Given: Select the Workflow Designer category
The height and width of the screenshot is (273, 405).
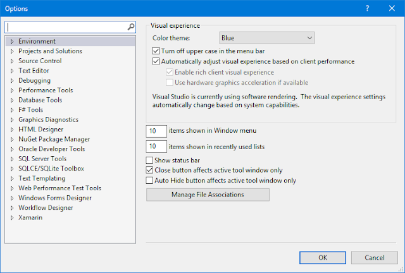Looking at the screenshot, I should pos(46,208).
